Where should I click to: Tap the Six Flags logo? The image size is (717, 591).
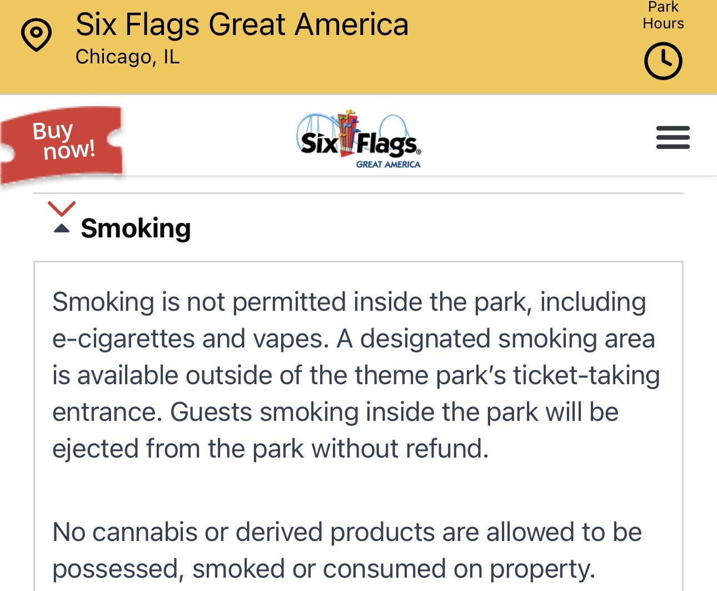(x=359, y=139)
